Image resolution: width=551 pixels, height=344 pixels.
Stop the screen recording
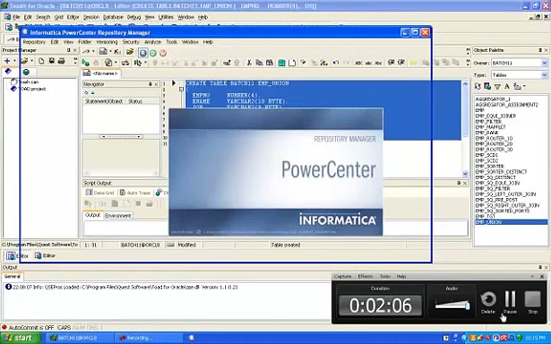coord(532,300)
